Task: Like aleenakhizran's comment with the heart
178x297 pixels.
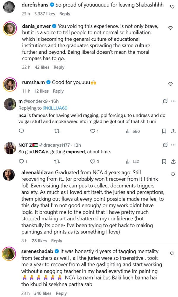Action: pos(173,174)
